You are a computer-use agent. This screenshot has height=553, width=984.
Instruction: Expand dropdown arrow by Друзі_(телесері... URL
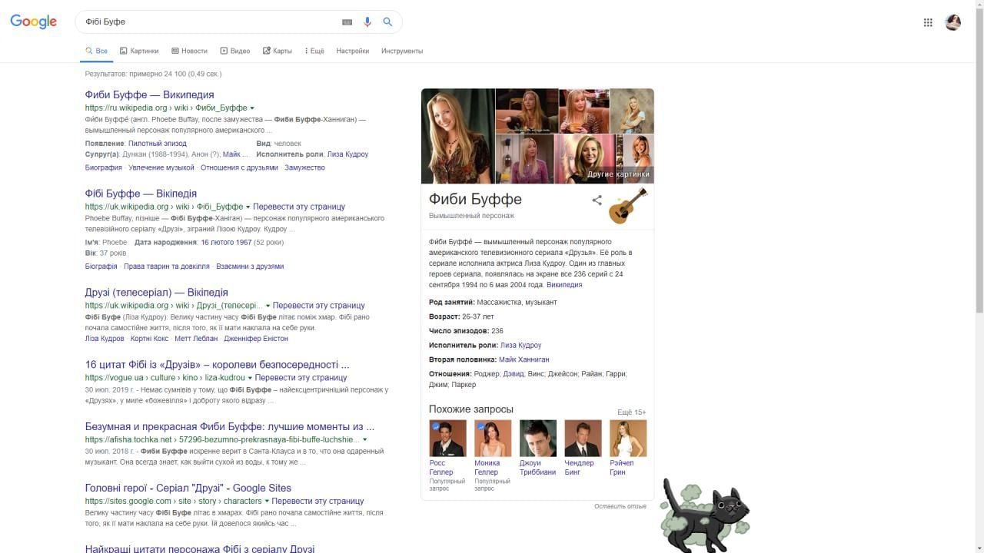pyautogui.click(x=268, y=306)
